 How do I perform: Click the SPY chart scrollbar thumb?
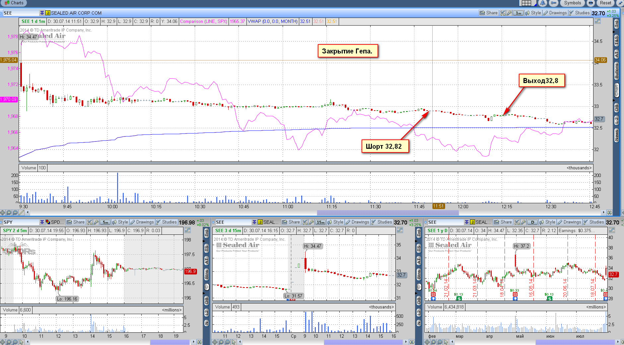[170, 342]
